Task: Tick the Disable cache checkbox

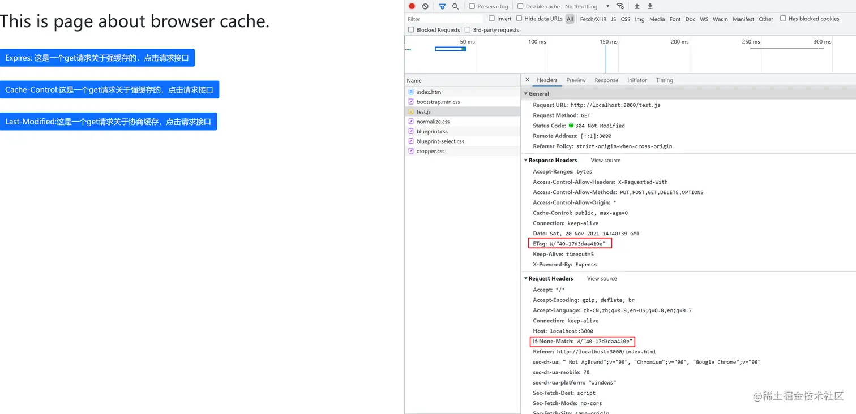Action: point(520,6)
